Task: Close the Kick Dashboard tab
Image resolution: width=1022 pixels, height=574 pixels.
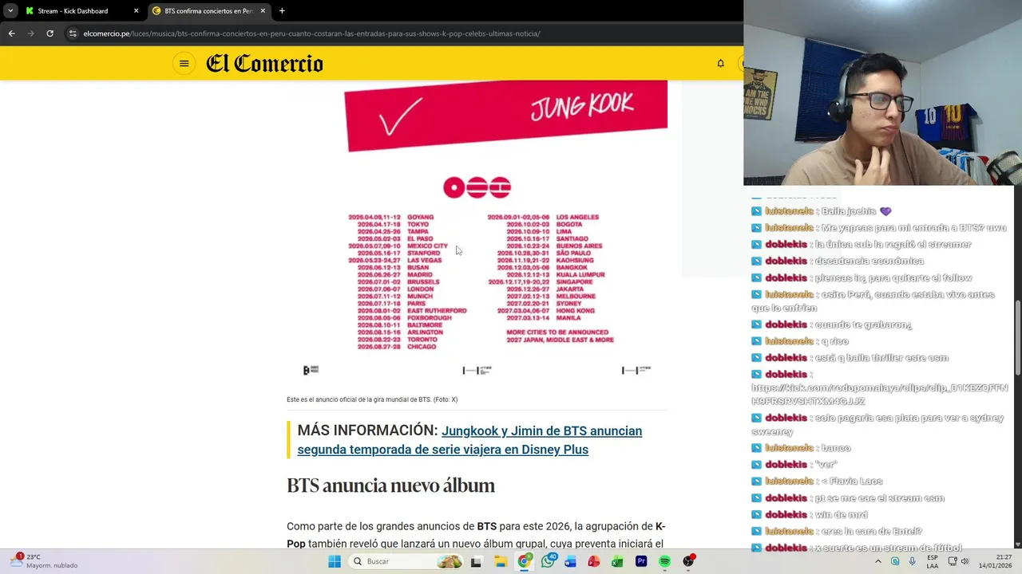Action: [136, 11]
